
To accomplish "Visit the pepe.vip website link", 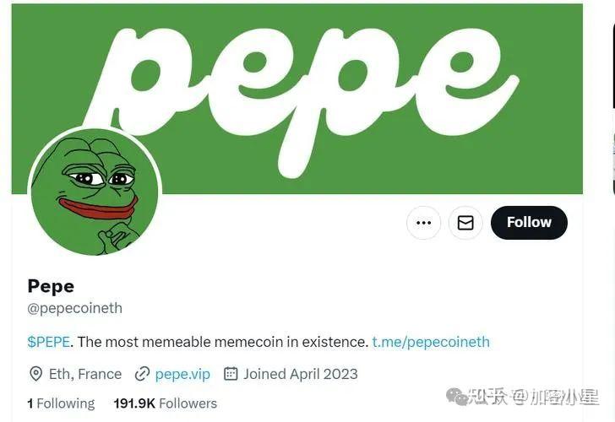I will 182,374.
